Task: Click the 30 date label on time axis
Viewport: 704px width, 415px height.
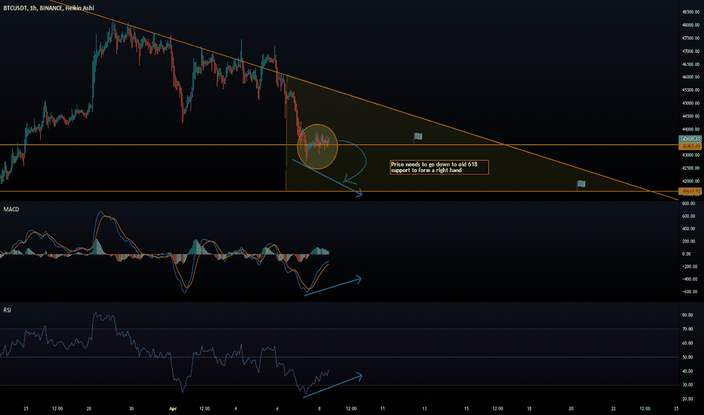Action: (131, 409)
